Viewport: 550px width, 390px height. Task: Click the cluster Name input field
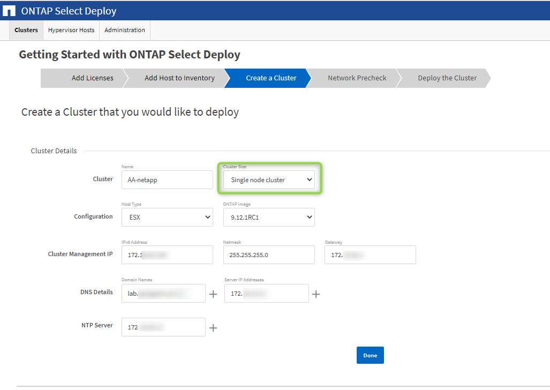167,180
